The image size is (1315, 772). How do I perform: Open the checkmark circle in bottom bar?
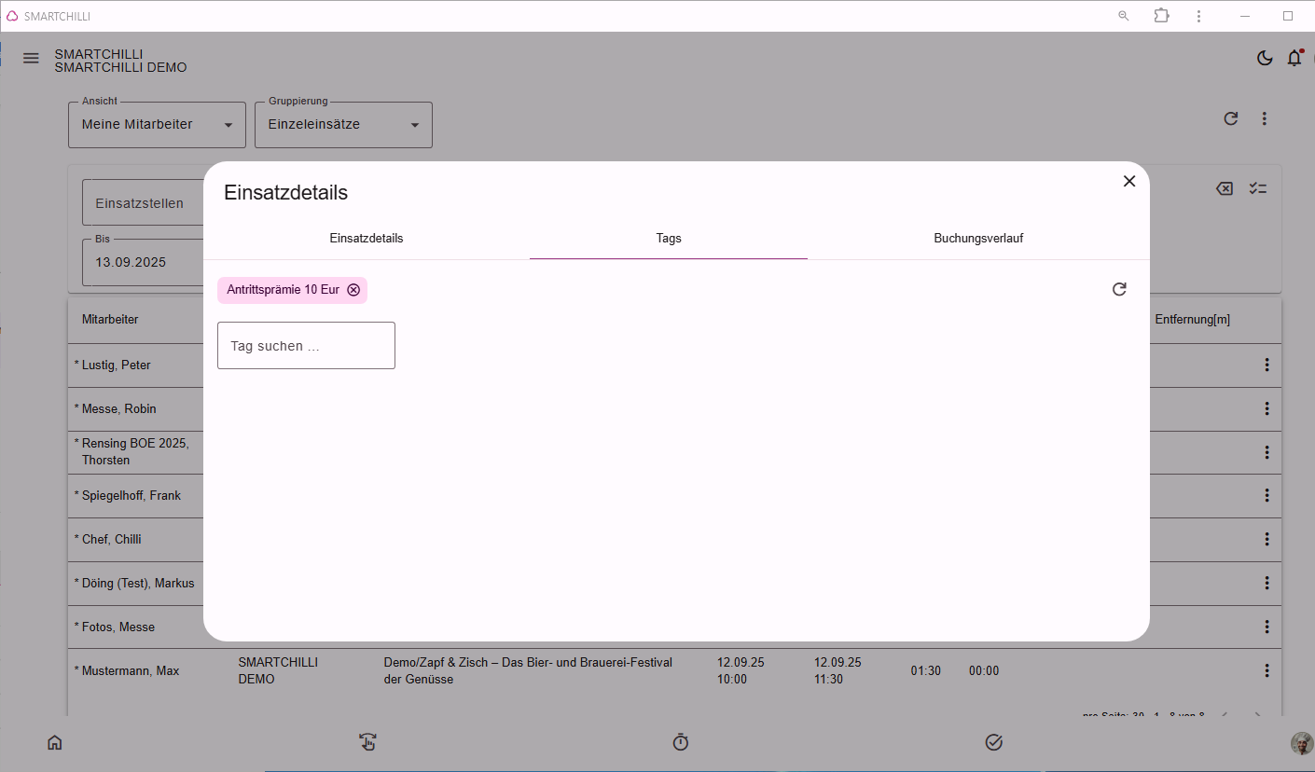click(x=994, y=742)
